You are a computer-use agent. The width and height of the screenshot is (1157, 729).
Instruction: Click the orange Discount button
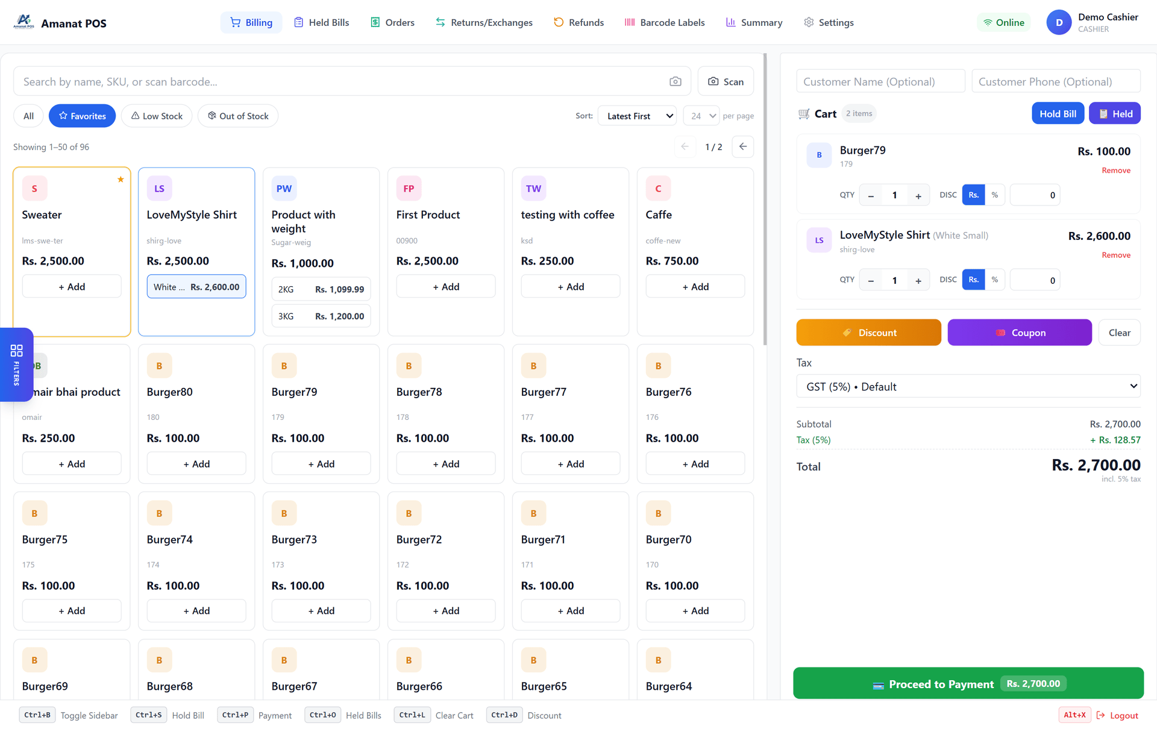click(868, 333)
